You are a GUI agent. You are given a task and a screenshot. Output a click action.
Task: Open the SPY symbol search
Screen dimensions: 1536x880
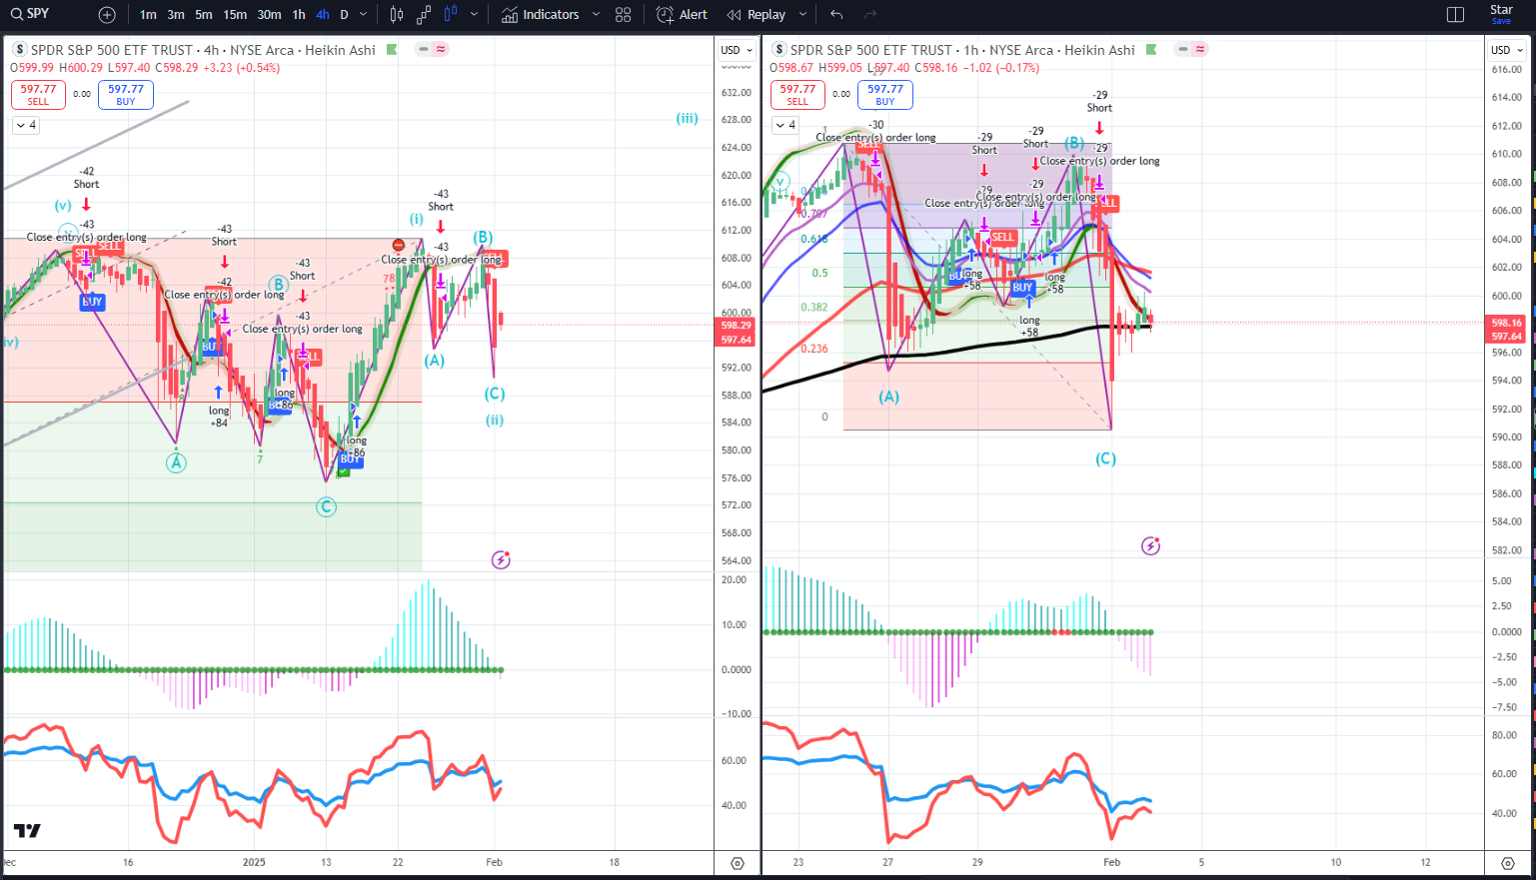(30, 14)
